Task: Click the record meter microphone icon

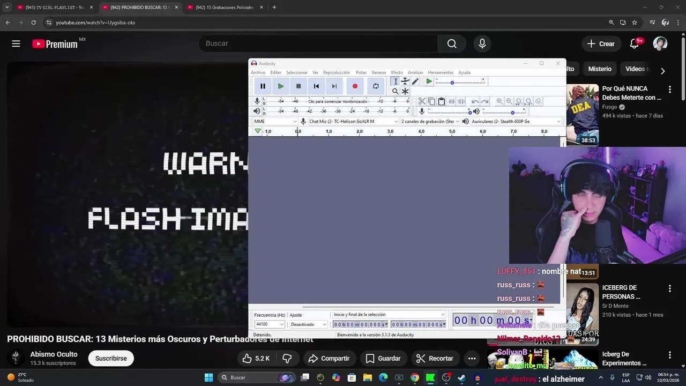Action: (257, 101)
